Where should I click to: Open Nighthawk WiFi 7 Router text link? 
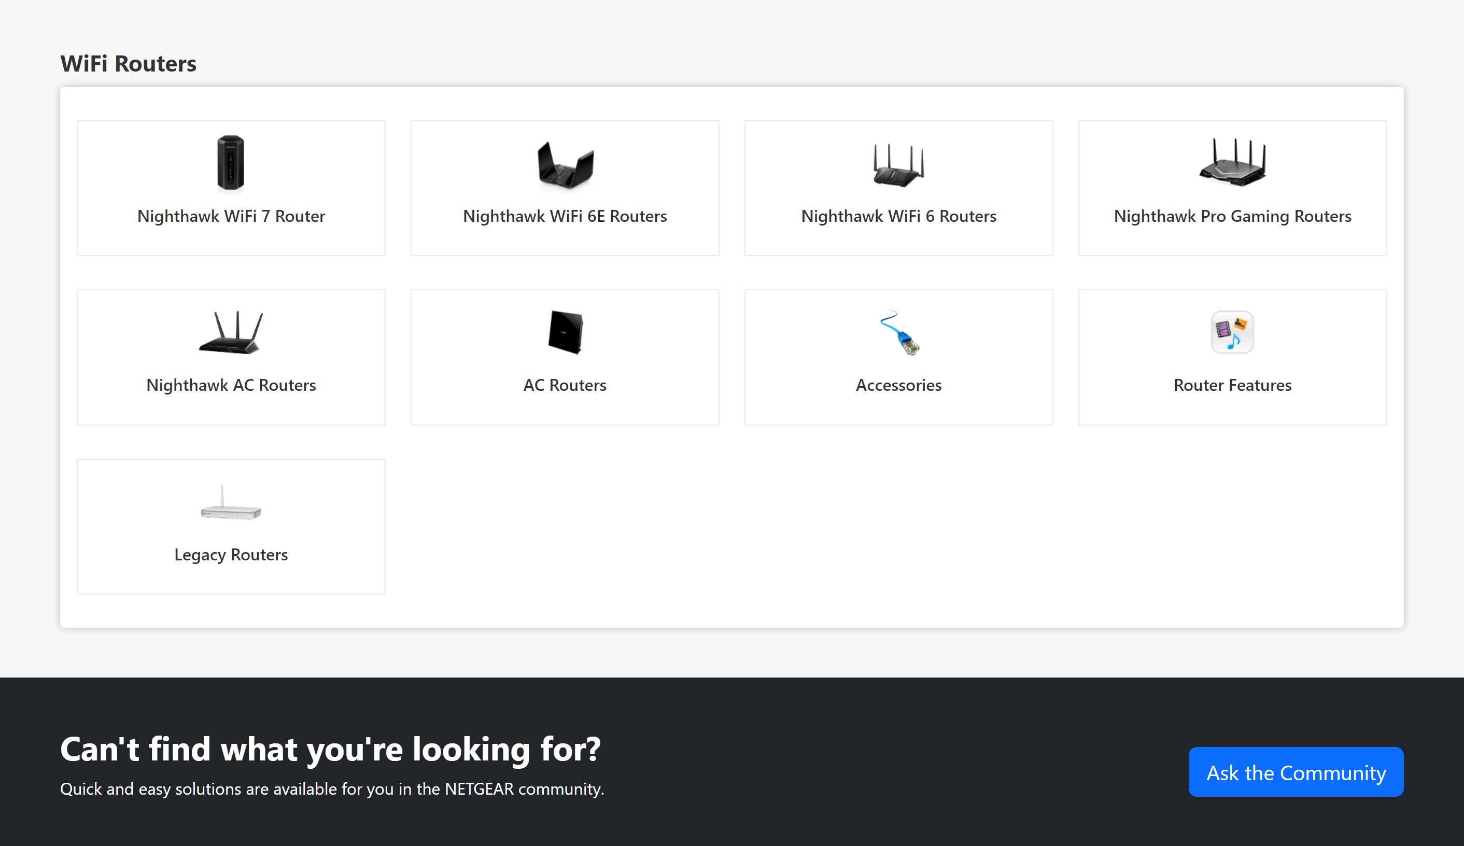coord(231,216)
